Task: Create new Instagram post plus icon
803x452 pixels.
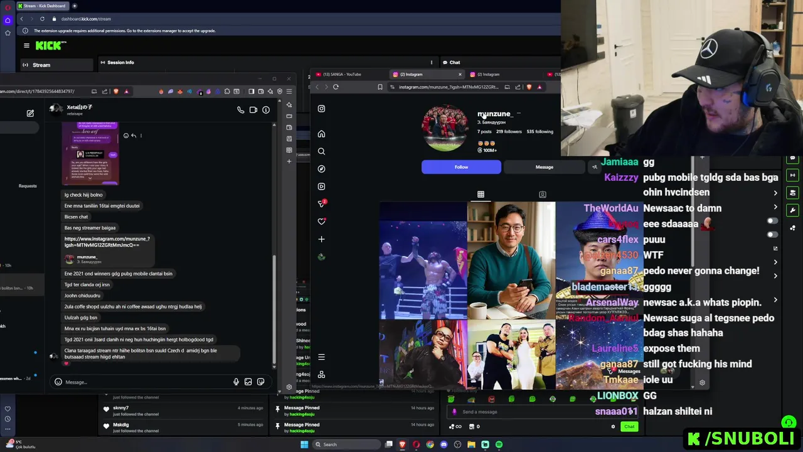Action: 321,239
